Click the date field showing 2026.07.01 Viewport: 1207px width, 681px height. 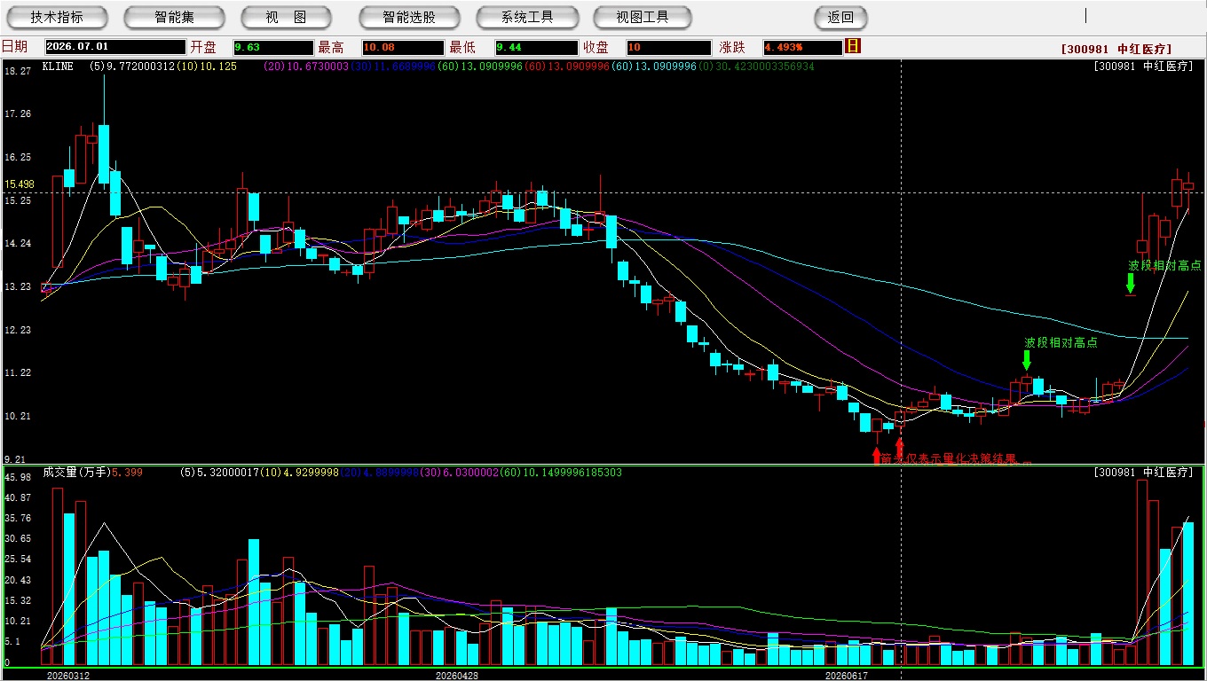tap(114, 47)
